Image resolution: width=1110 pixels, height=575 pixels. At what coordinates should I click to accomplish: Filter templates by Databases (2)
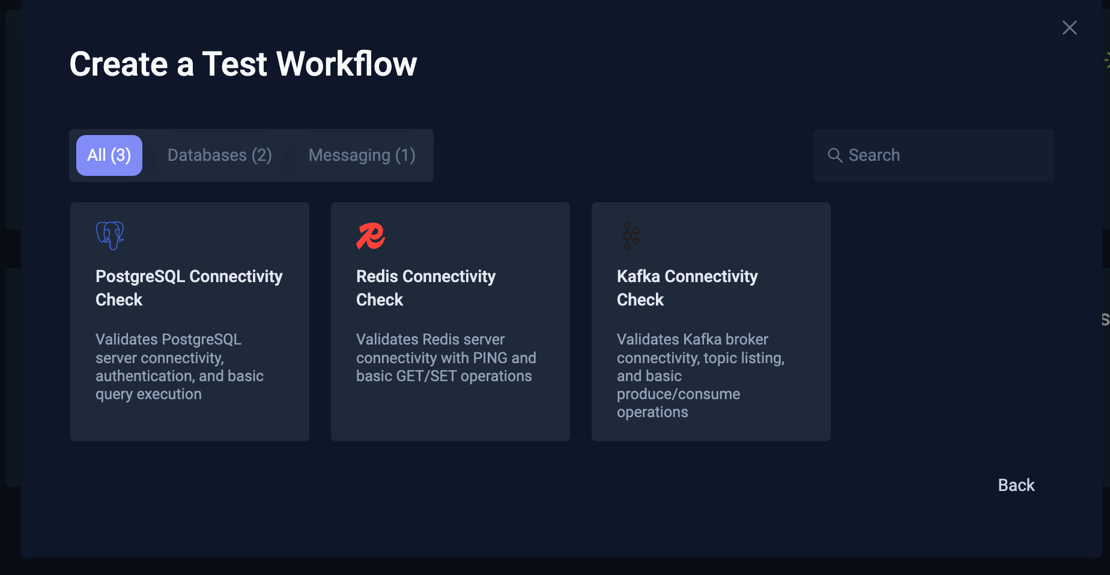pyautogui.click(x=219, y=155)
